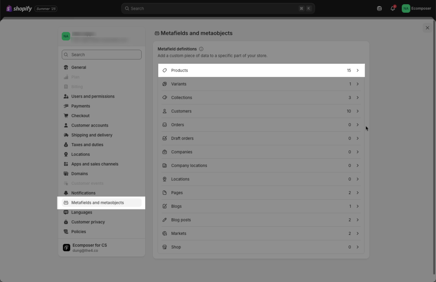Click the Customer privacy lock icon

66,222
